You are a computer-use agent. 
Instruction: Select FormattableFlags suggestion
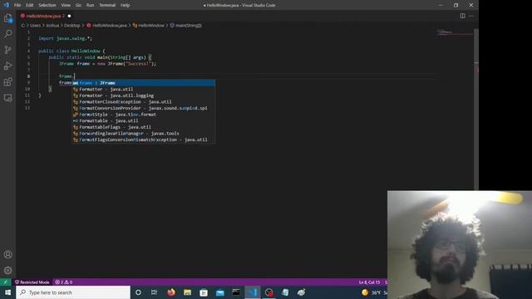(x=144, y=127)
